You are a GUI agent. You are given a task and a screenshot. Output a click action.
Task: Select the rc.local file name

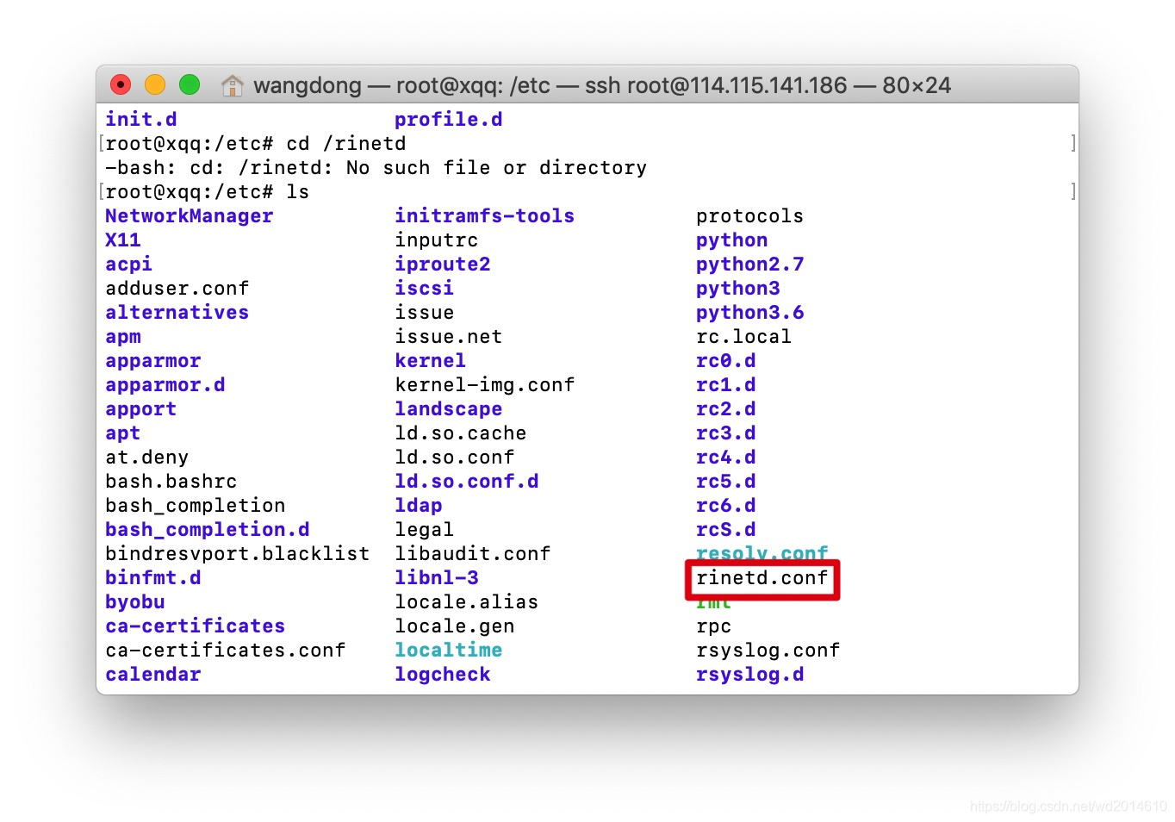744,337
